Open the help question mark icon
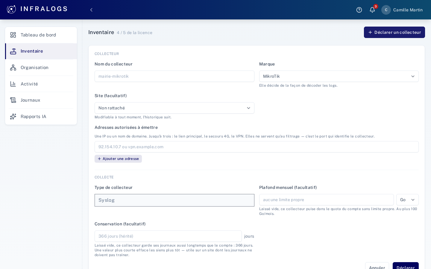 359,10
